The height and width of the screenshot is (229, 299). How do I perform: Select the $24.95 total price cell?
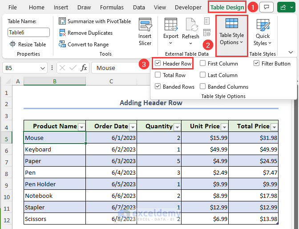pyautogui.click(x=253, y=161)
